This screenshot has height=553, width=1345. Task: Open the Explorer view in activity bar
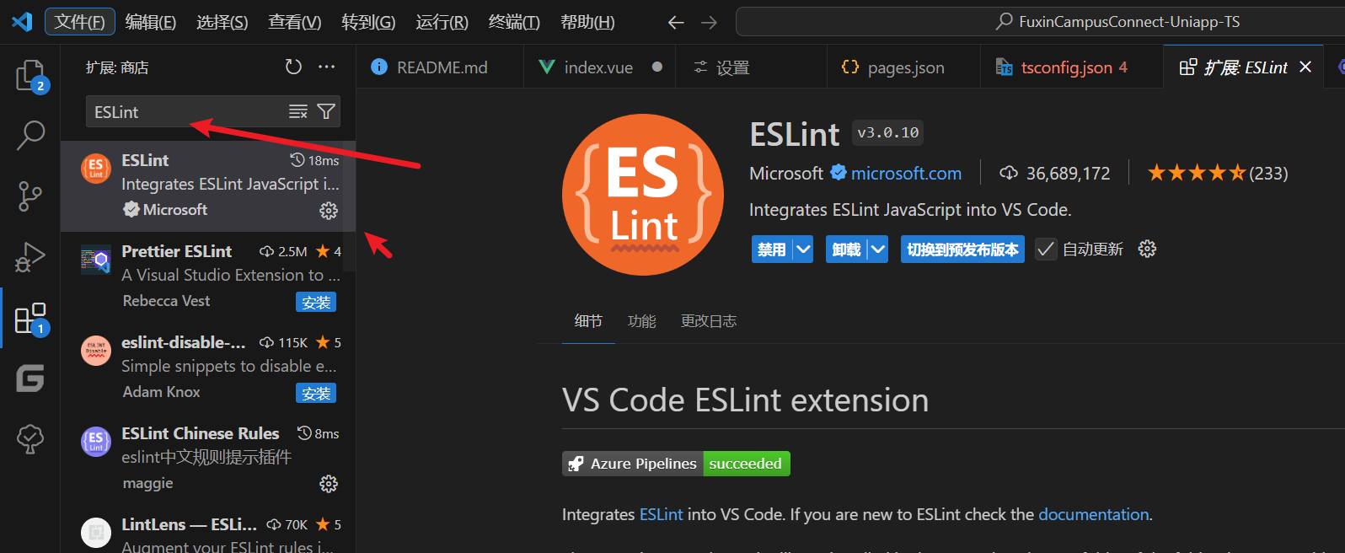(x=30, y=76)
